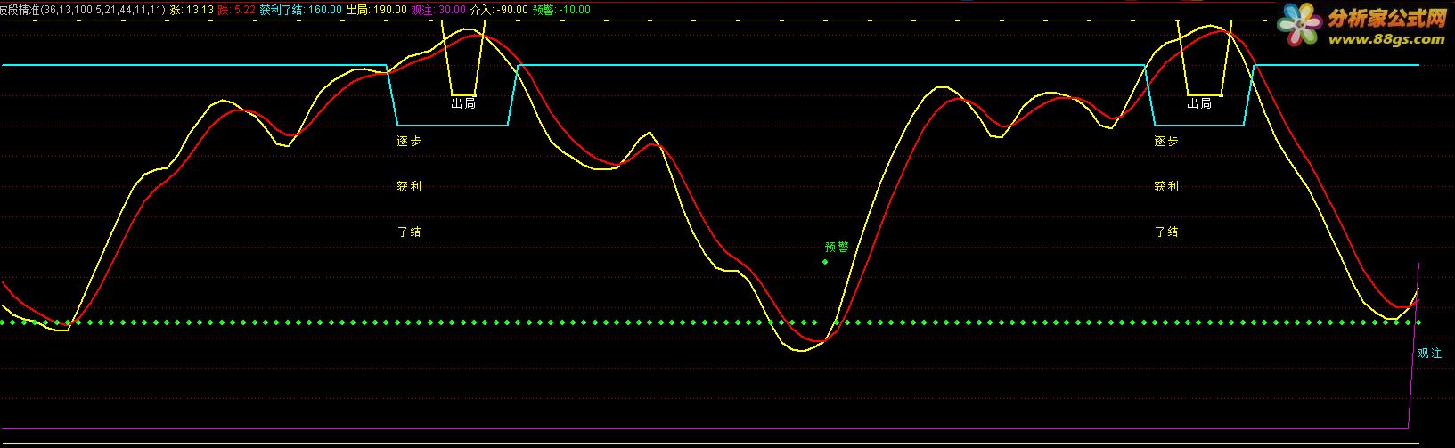The height and width of the screenshot is (448, 1455).
Task: Select the 张: 13.13 readout in header
Action: coord(191,9)
